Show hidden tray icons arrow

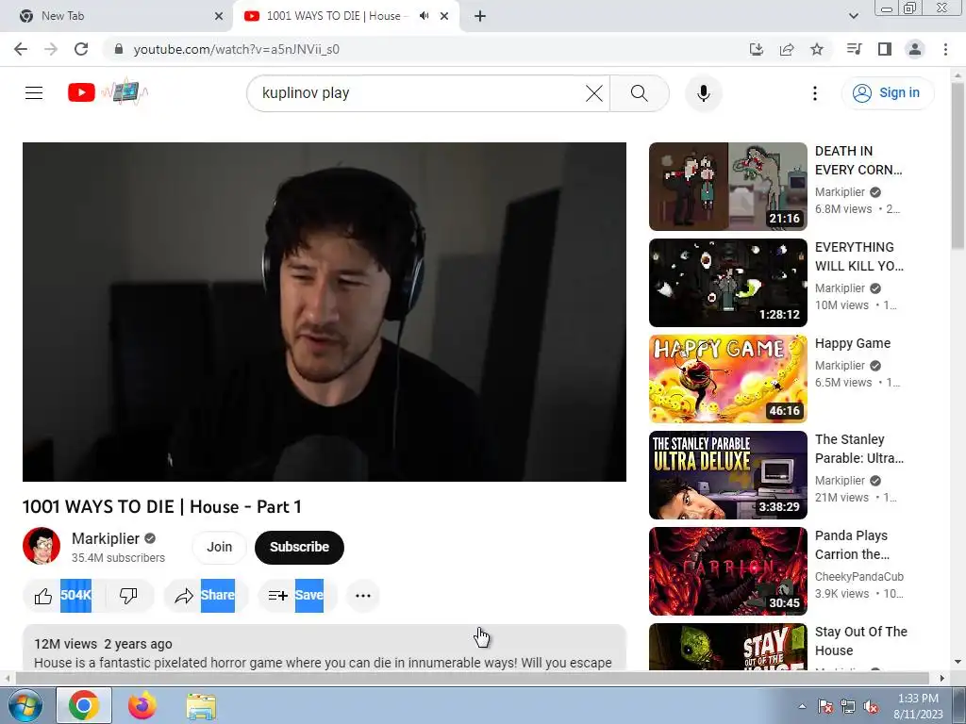802,706
